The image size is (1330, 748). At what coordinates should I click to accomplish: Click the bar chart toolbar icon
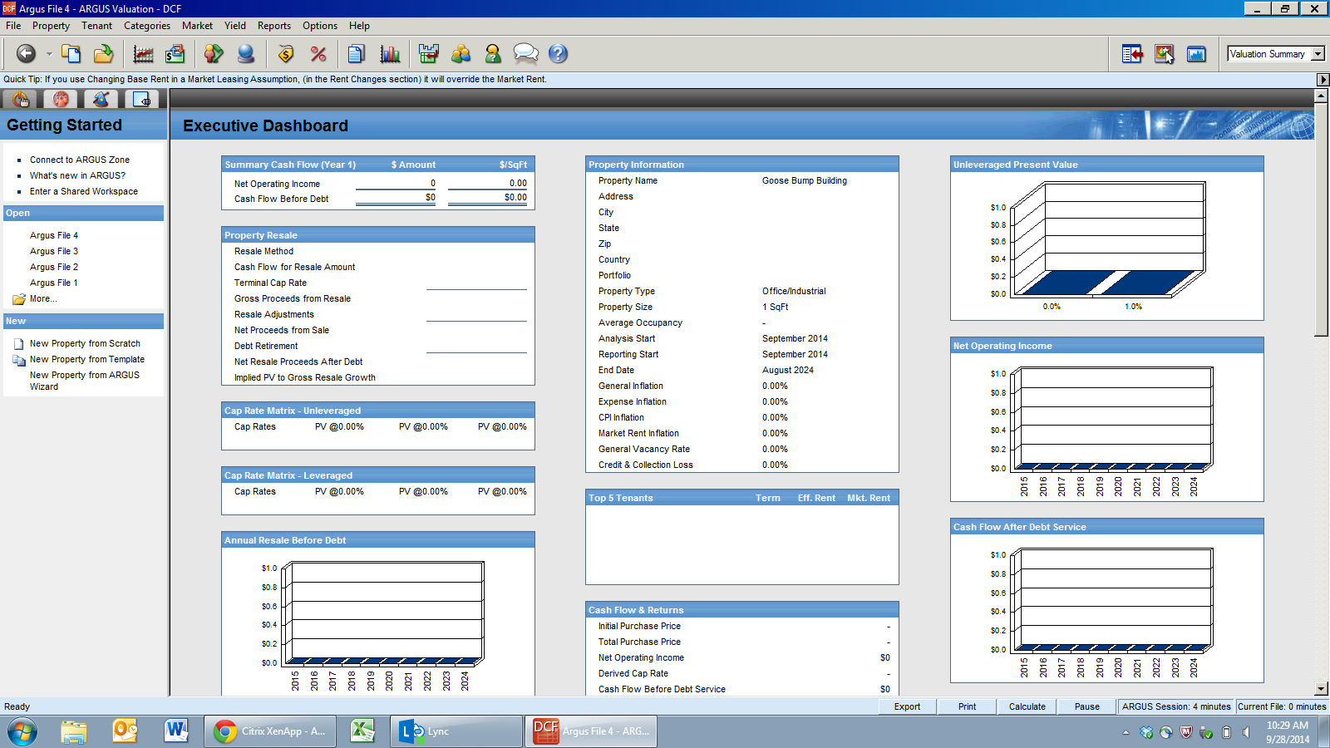(389, 54)
